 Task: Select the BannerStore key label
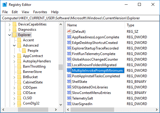pyautogui.click(x=32, y=72)
